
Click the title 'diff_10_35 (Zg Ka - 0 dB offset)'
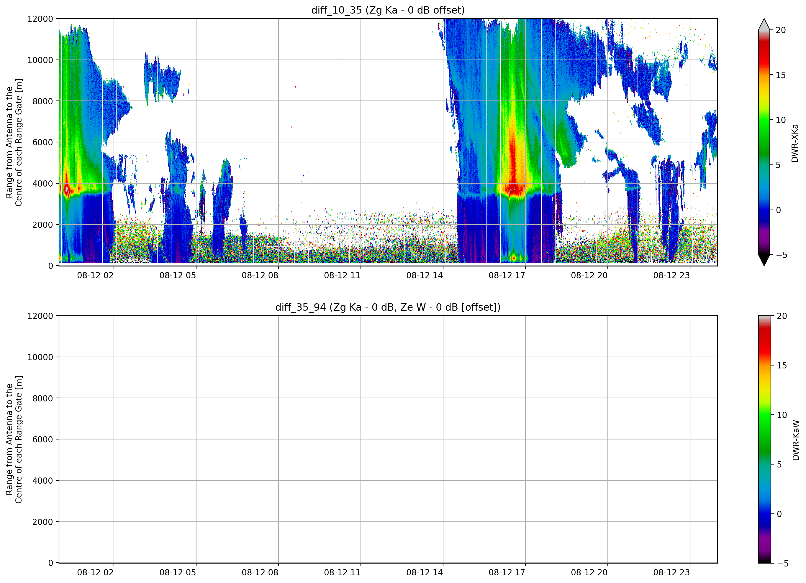click(x=388, y=10)
